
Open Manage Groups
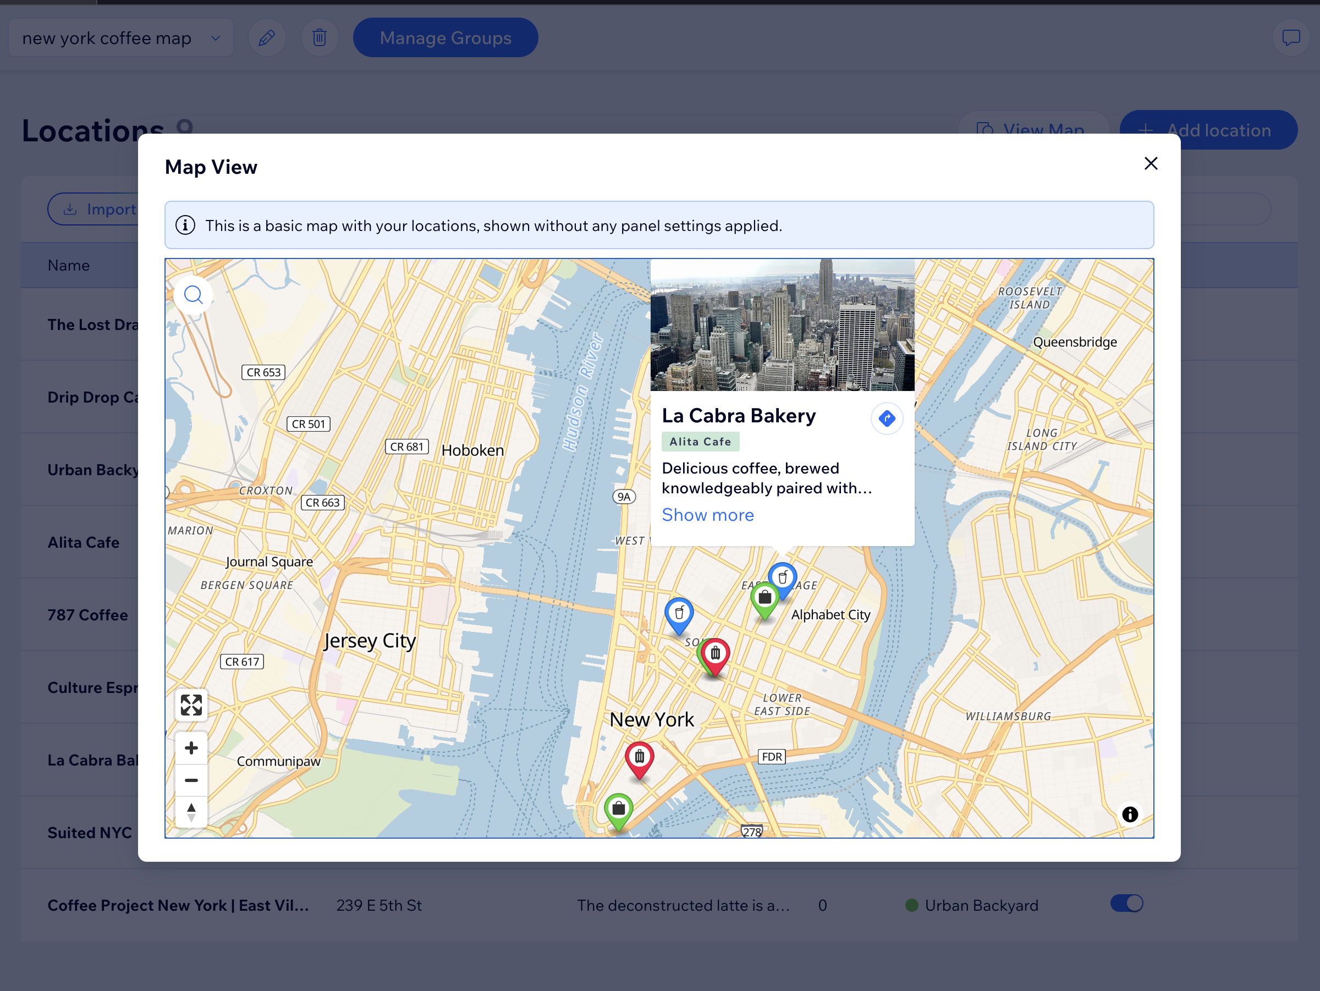coord(445,37)
